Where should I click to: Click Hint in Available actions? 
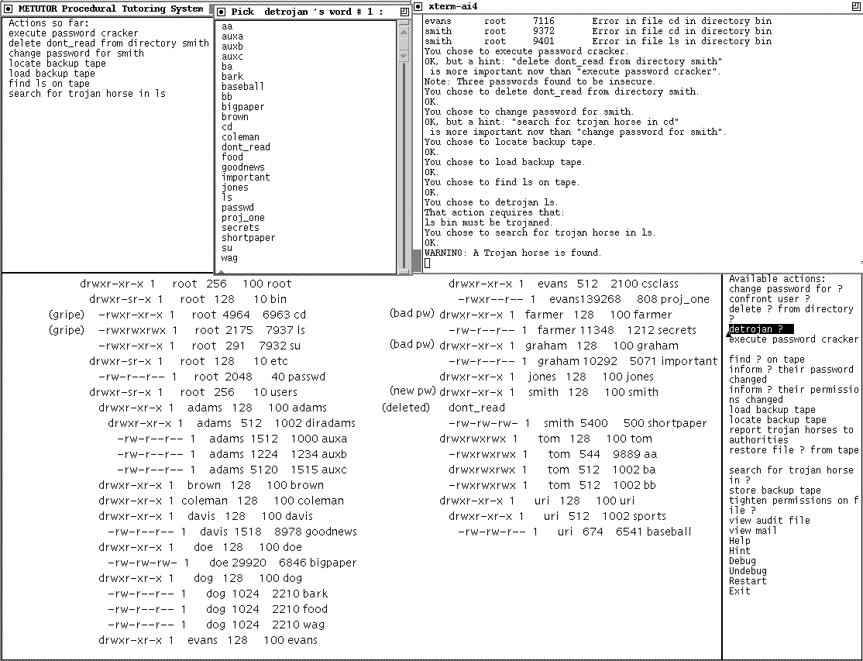(740, 551)
